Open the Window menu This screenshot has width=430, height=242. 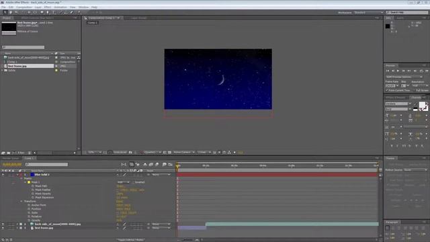[83, 7]
